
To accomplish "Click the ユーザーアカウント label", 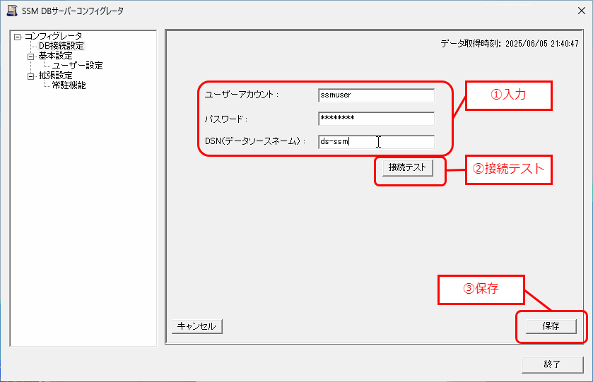I will [242, 95].
